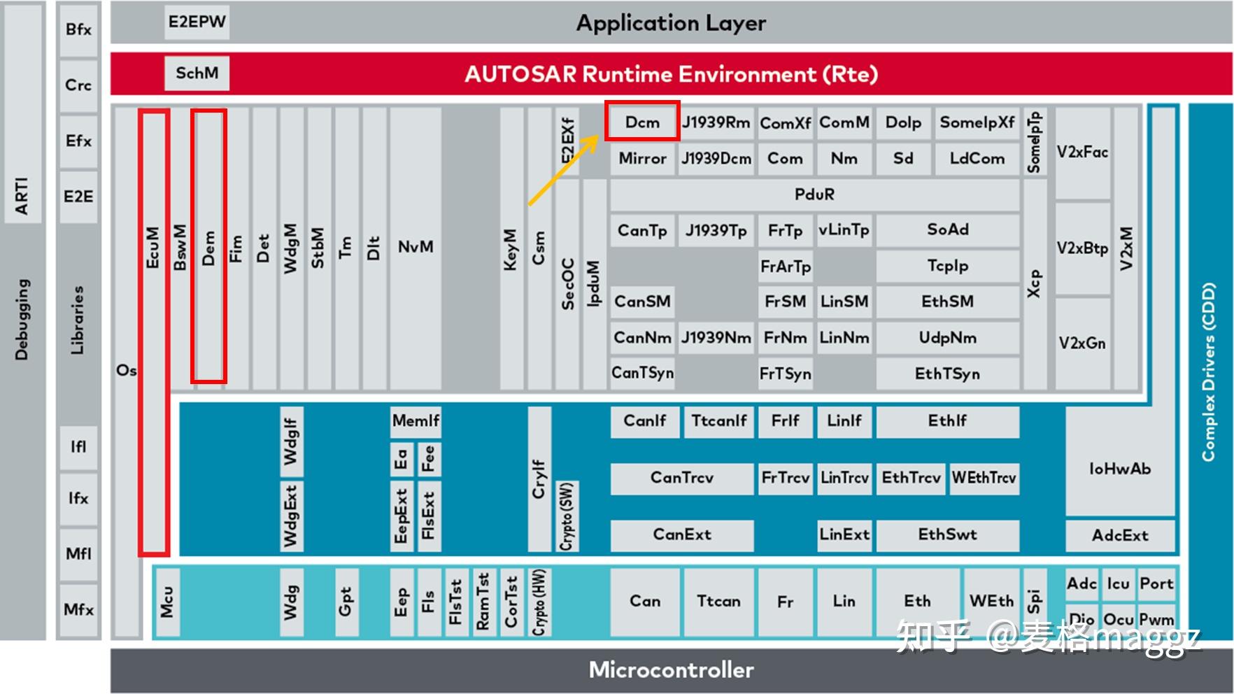Screen dimensions: 1234x694
Task: Click the EthSwt block
Action: [948, 535]
